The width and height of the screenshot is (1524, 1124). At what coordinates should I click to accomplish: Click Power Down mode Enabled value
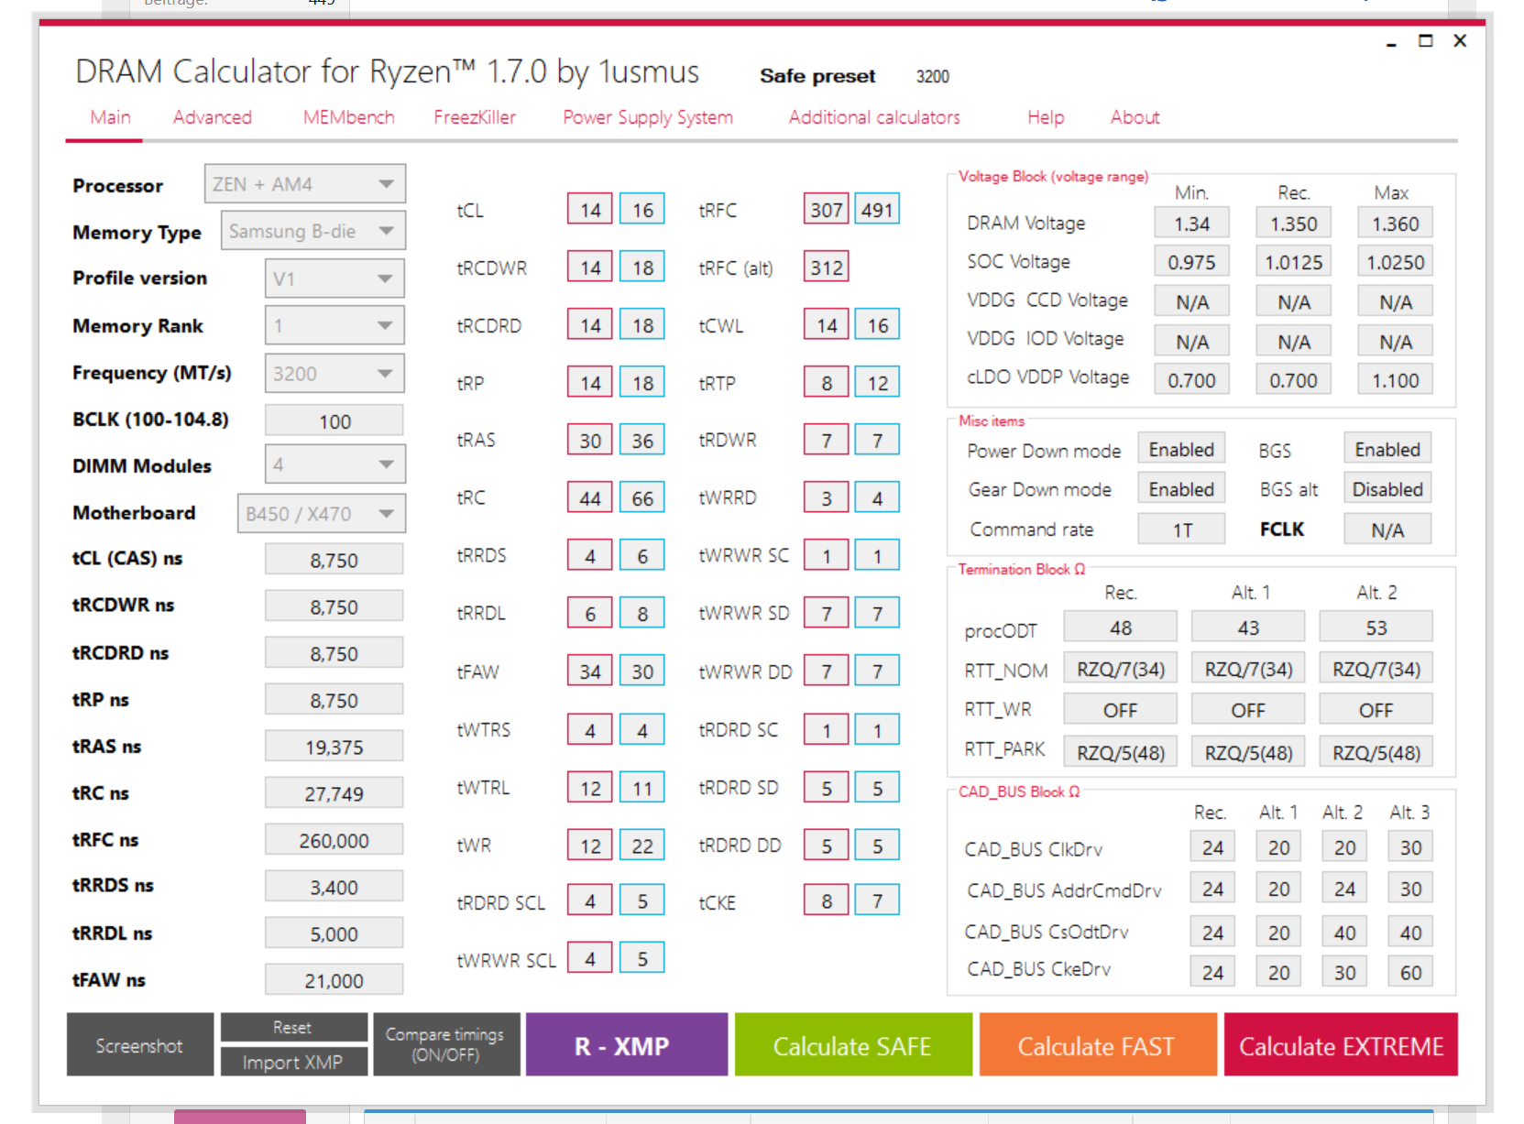pyautogui.click(x=1181, y=450)
